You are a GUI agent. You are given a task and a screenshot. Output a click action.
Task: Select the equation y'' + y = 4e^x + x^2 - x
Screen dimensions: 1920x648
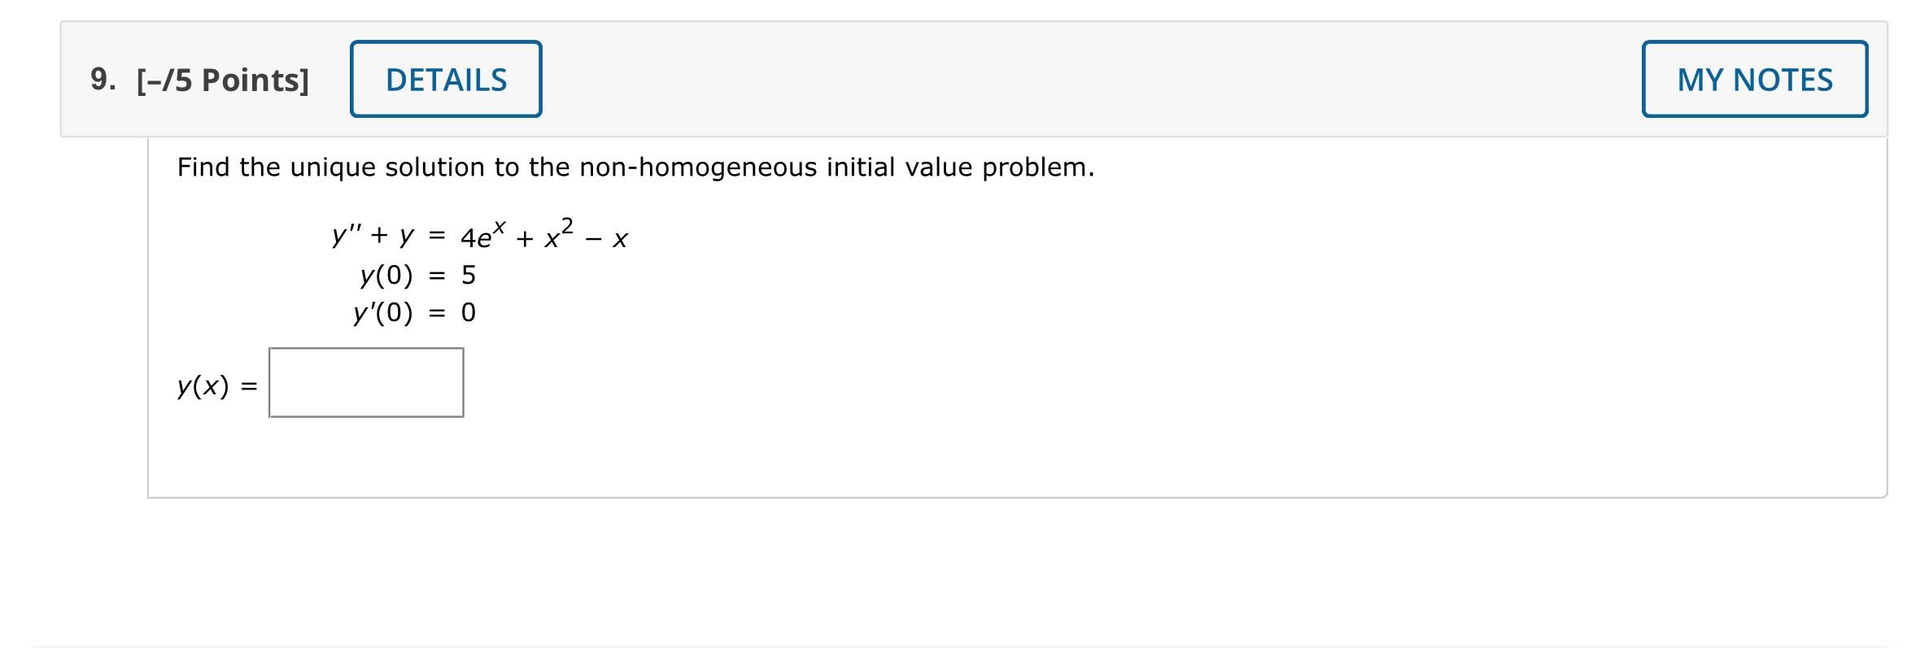(480, 236)
